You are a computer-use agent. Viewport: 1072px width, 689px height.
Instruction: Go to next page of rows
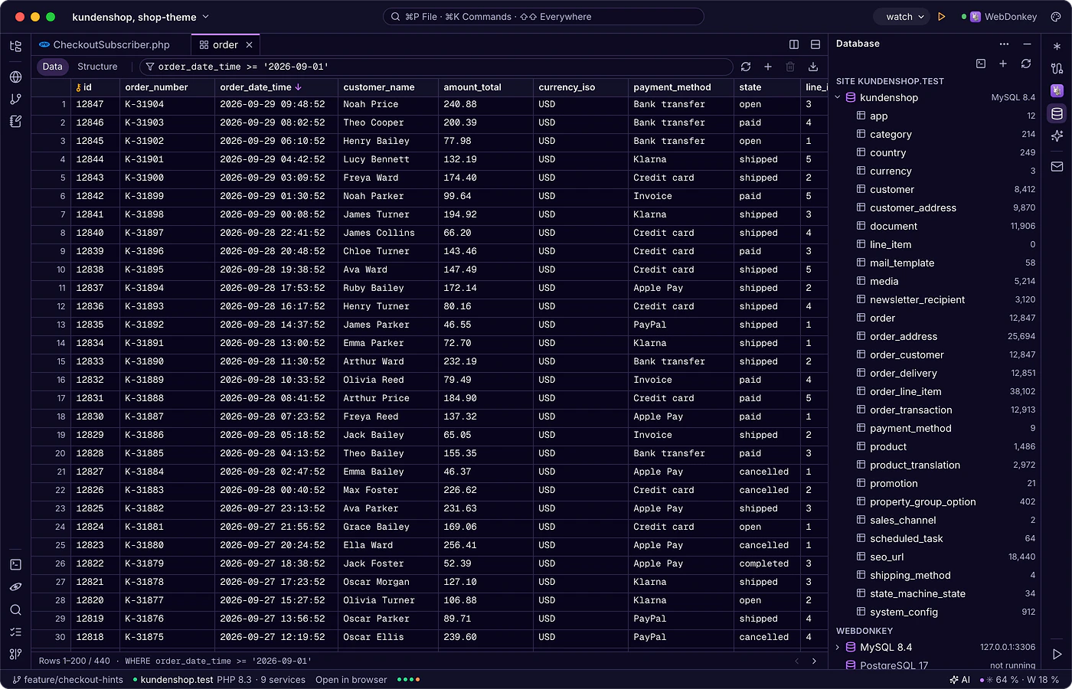tap(814, 661)
